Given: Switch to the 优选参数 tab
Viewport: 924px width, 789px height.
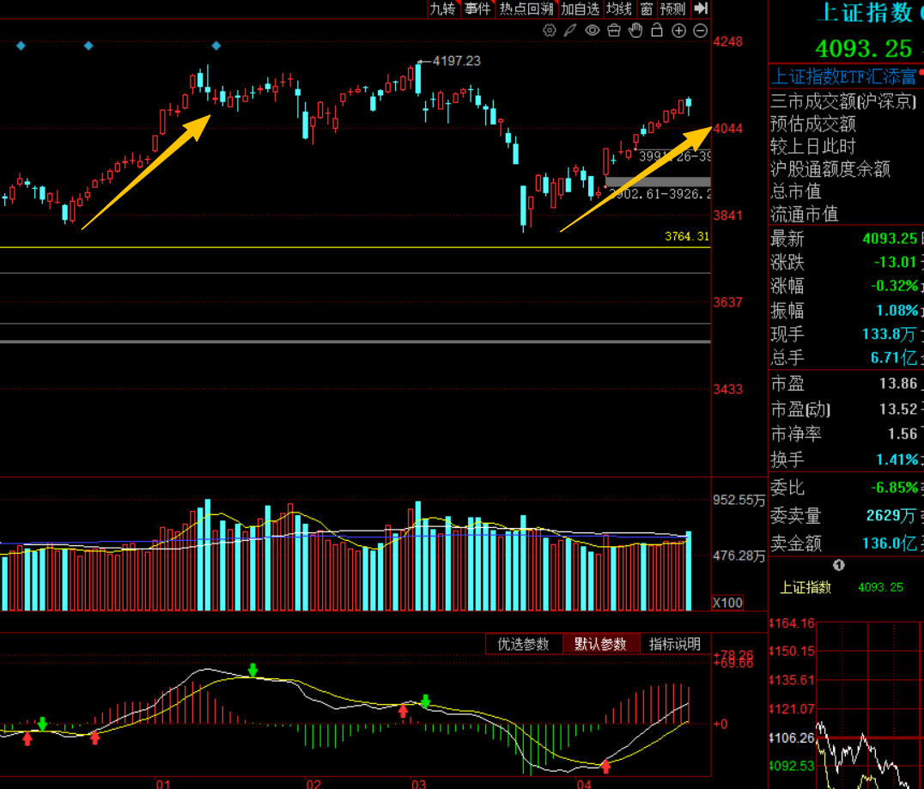Looking at the screenshot, I should tap(523, 644).
